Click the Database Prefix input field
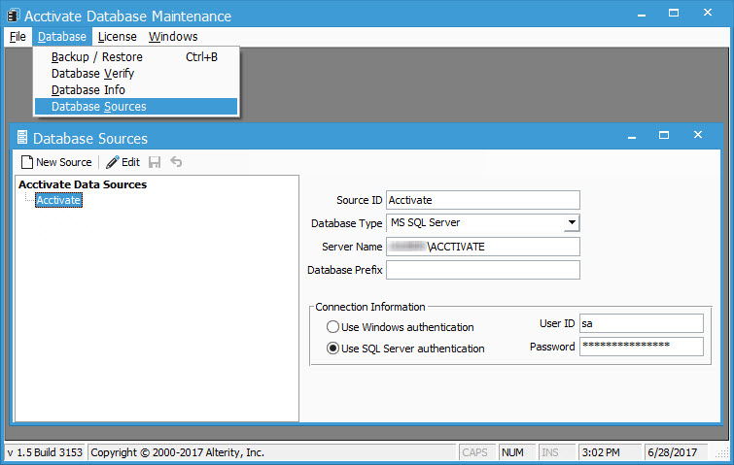Viewport: 734px width, 465px height. (483, 270)
